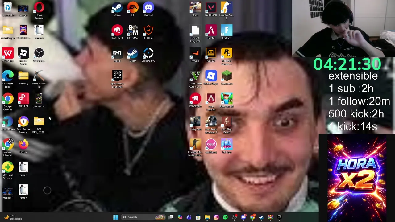395x222 pixels.
Task: Select the Last Flag Demo shortcut
Action: [x=227, y=125]
